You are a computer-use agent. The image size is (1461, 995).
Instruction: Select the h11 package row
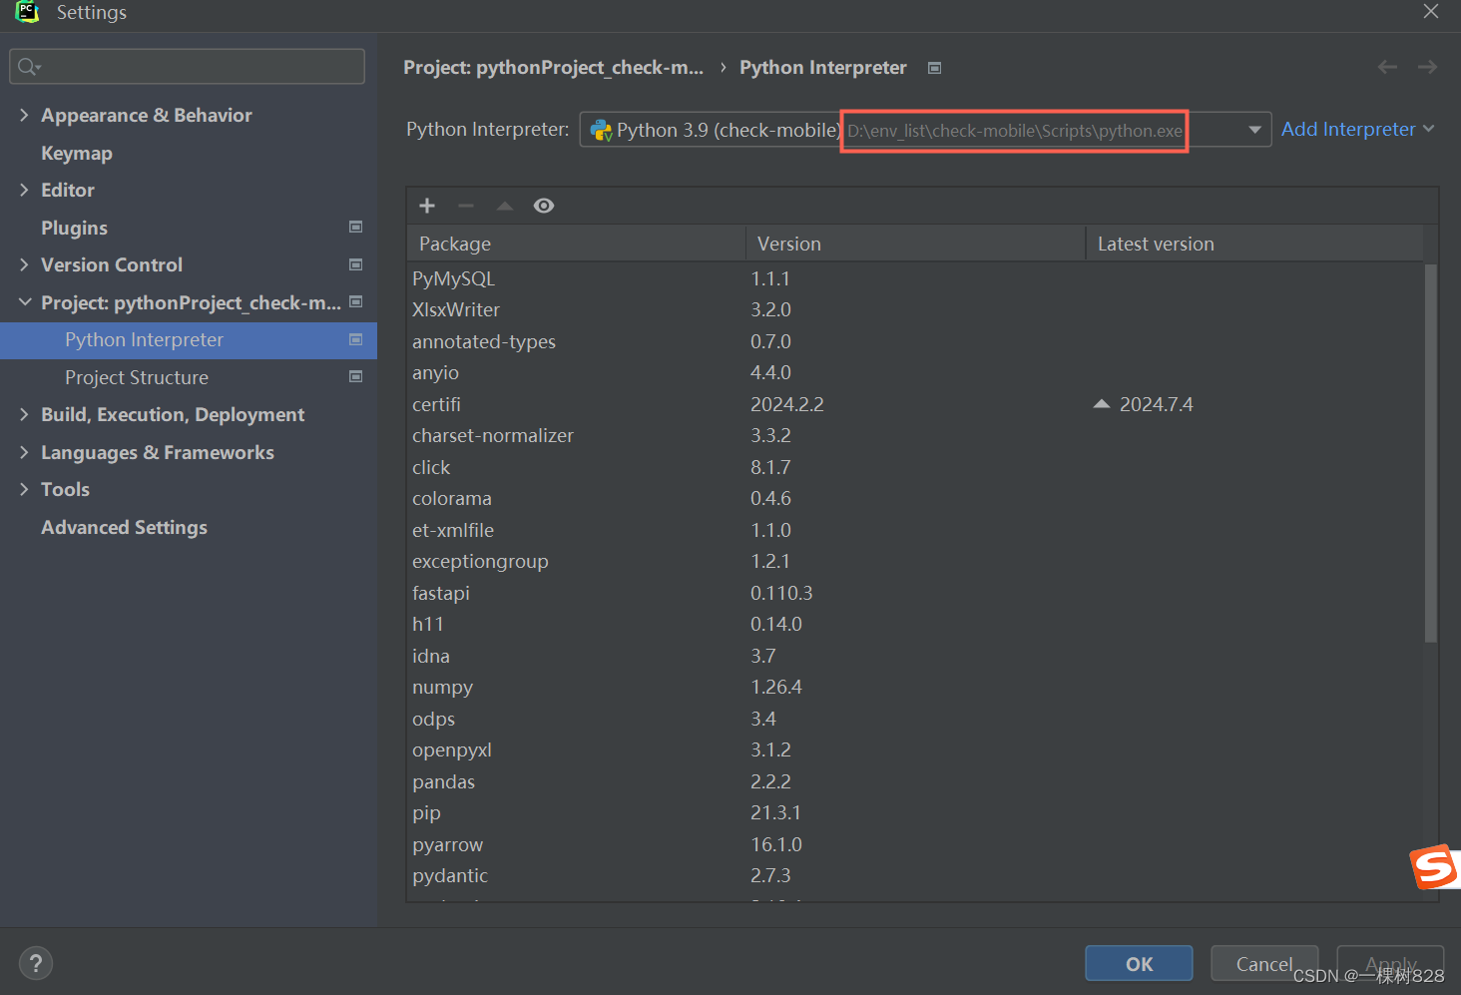point(916,624)
